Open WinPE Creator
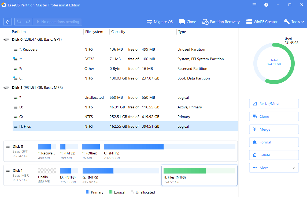Screen dimensions: 307x197 pos(262,22)
